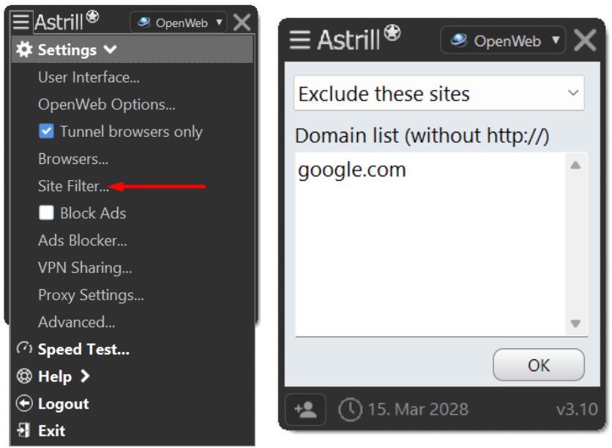Click the Help lifebuoy icon
The height and width of the screenshot is (448, 612).
point(24,376)
